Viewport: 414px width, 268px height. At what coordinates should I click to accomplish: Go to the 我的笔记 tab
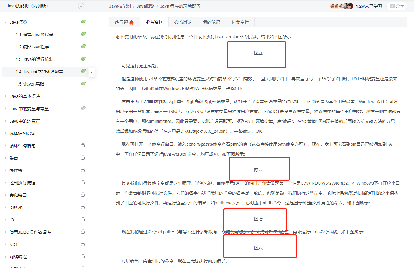coord(211,22)
